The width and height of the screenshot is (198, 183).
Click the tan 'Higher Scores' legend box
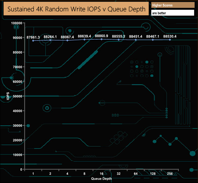(172, 5)
